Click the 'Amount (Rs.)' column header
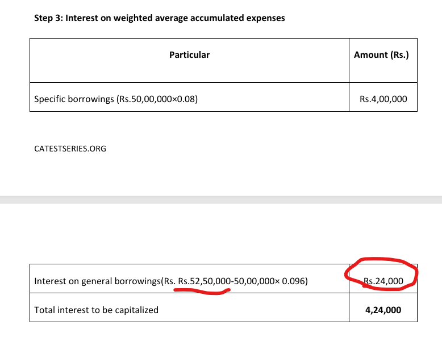442x346 pixels. (x=381, y=55)
